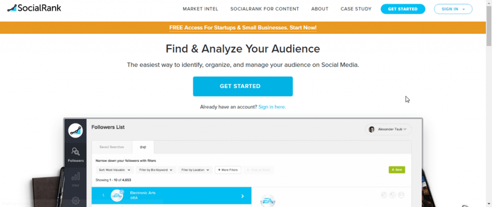Viewport: 492px width, 207px height.
Task: Expand the Alexander Taub account dropdown
Action: (388, 129)
